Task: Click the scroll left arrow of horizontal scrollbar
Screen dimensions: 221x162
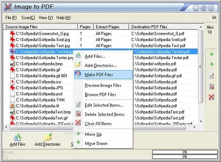Action: pyautogui.click(x=6, y=127)
